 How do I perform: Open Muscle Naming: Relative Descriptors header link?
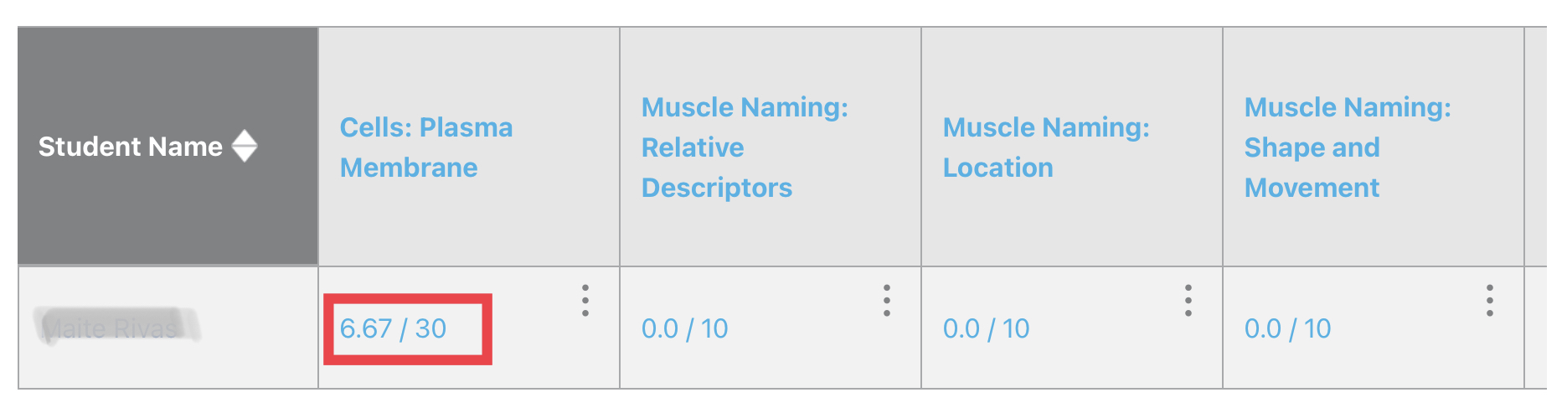[x=745, y=147]
